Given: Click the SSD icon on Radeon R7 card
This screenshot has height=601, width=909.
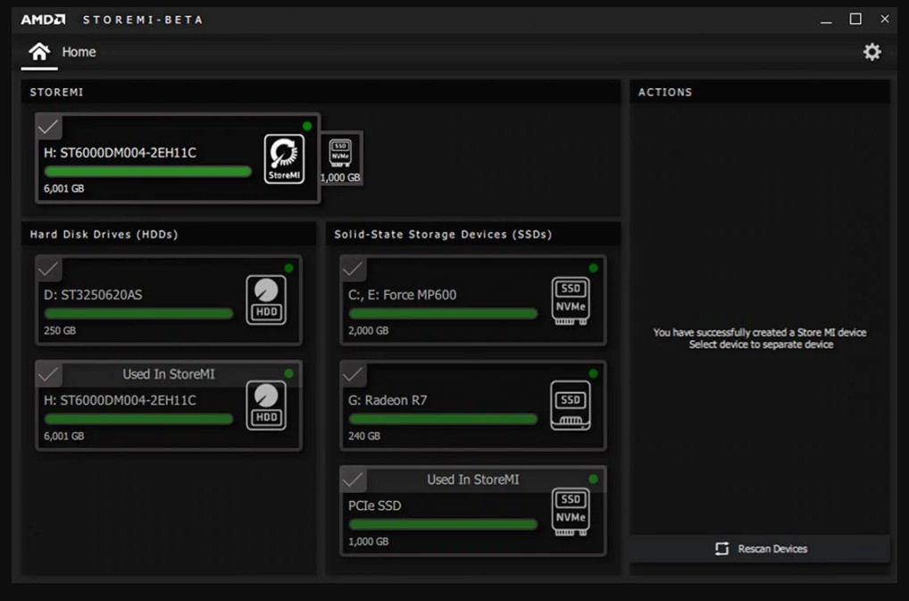Looking at the screenshot, I should [571, 405].
